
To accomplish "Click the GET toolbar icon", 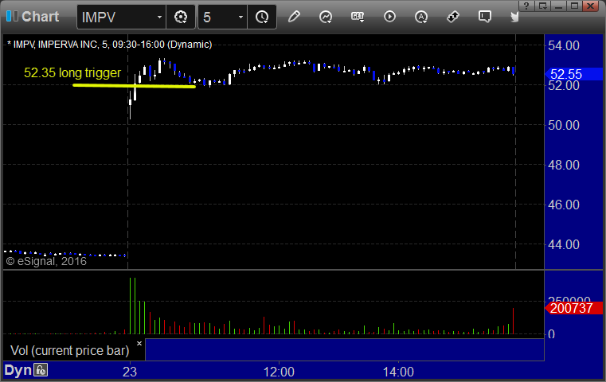I will (358, 17).
